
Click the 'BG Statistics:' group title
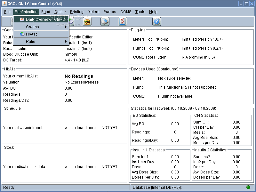tap(145, 116)
